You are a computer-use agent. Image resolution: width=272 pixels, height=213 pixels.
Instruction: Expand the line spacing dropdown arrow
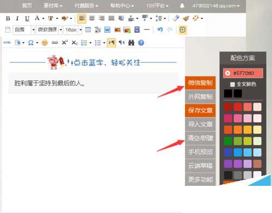pos(165,18)
